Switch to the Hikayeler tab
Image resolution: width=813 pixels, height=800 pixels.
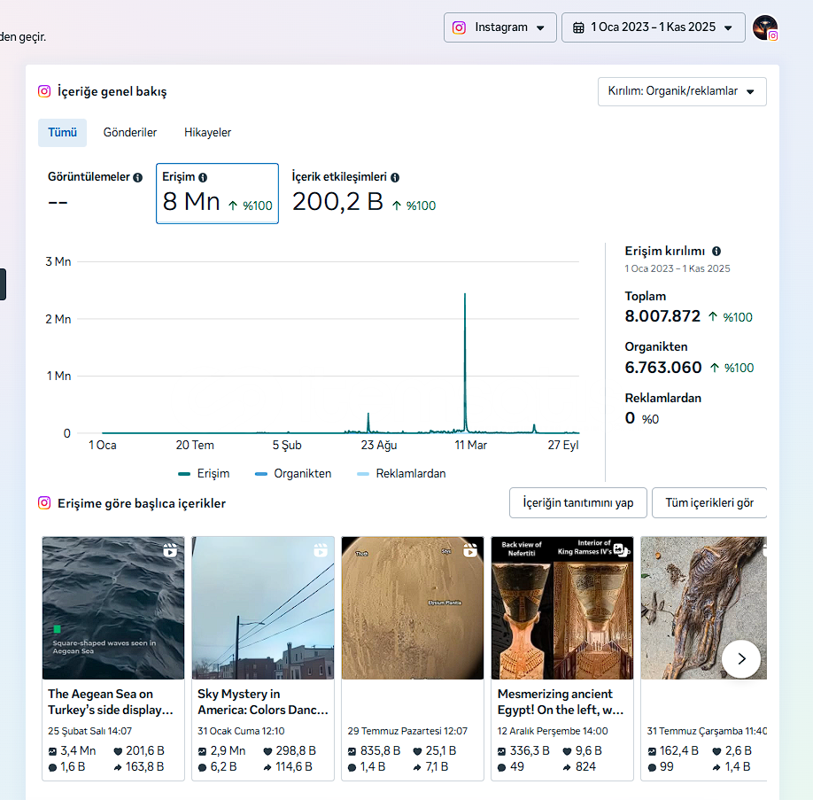(207, 133)
